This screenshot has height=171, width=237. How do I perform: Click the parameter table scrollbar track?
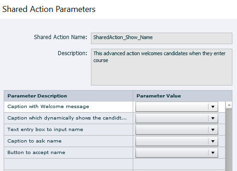(229, 140)
